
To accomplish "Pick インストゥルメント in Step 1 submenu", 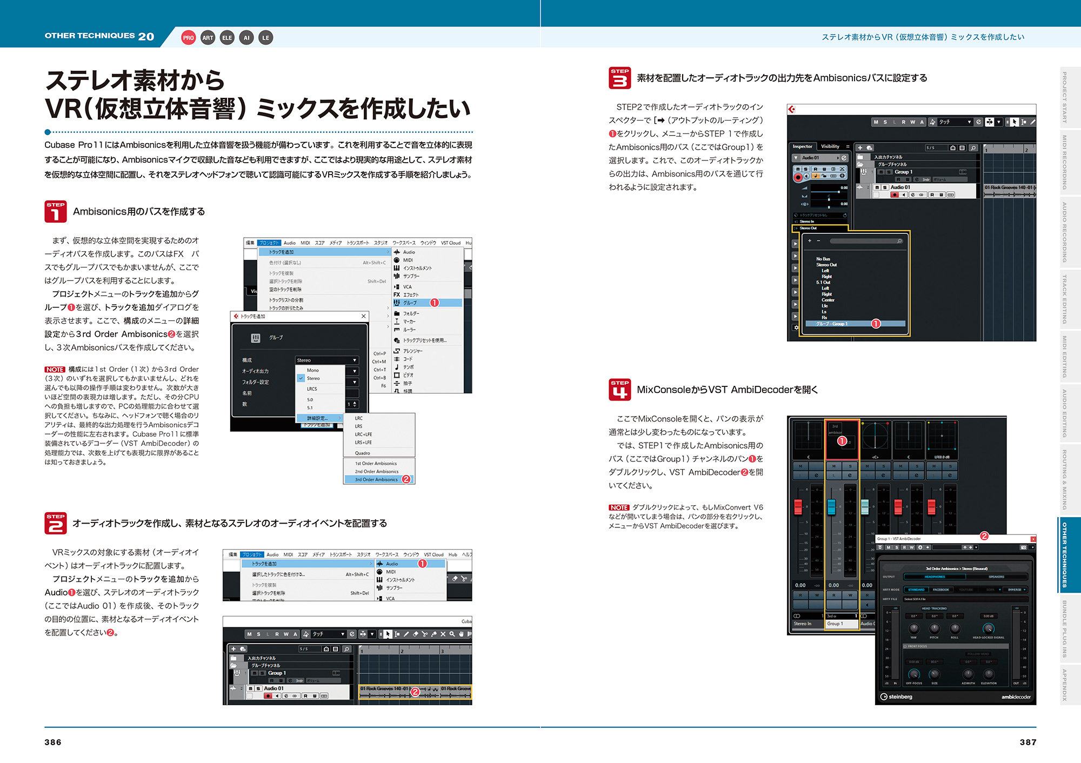I will point(428,268).
